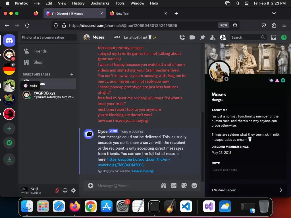This screenshot has height=218, width=291.
Task: Open Firefox list all tabs dropdown
Action: 274,13
